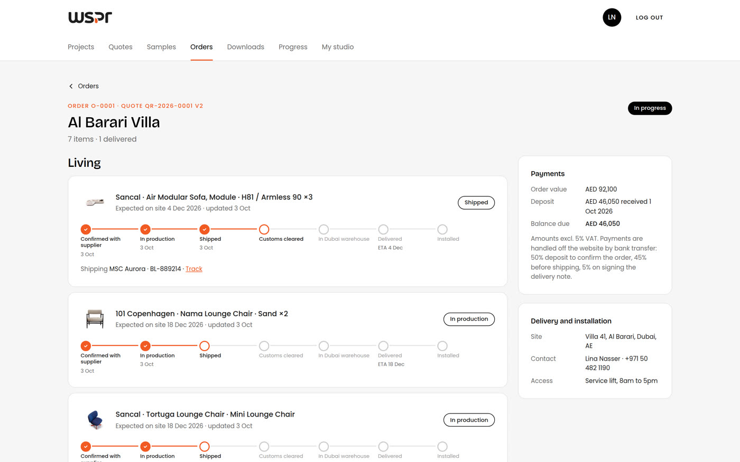Viewport: 740px width, 462px height.
Task: Select the Al Barari Villa heading
Action: [114, 122]
